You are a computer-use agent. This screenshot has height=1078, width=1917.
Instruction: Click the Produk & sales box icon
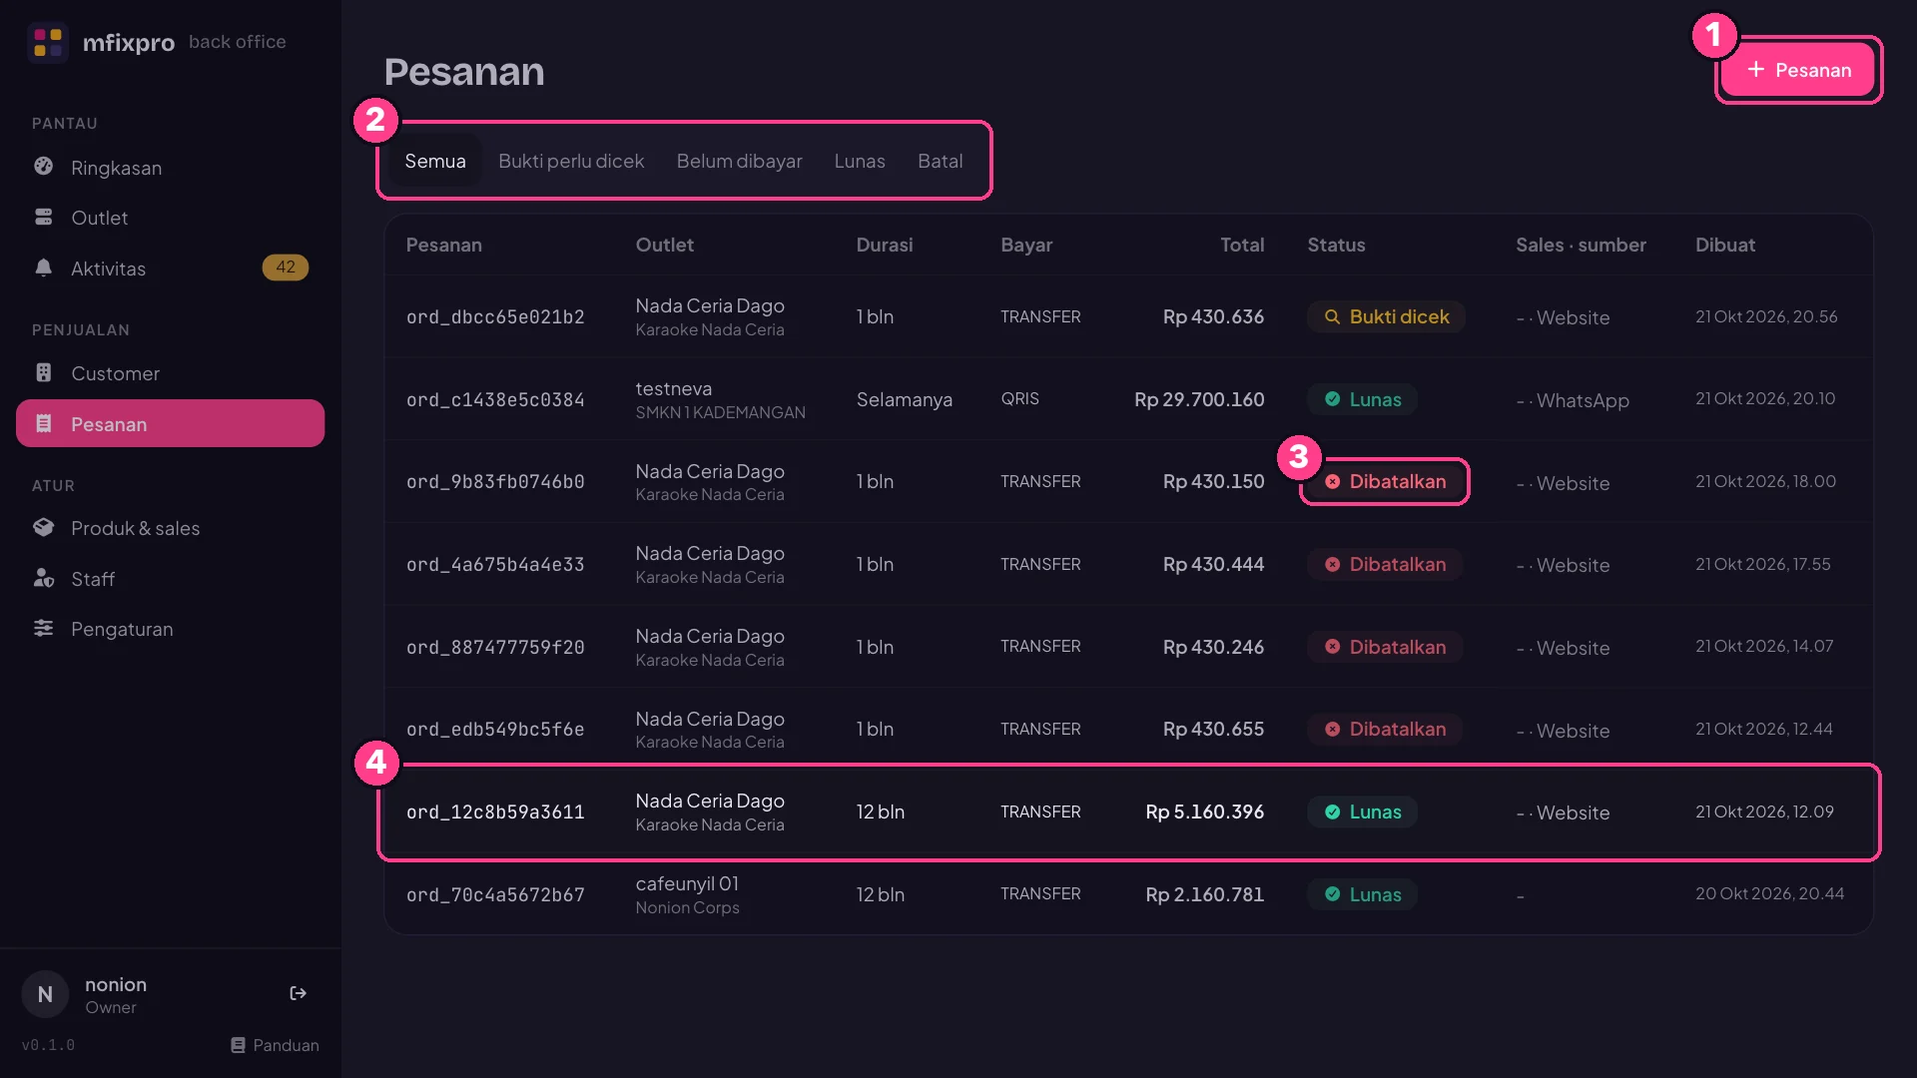click(43, 527)
